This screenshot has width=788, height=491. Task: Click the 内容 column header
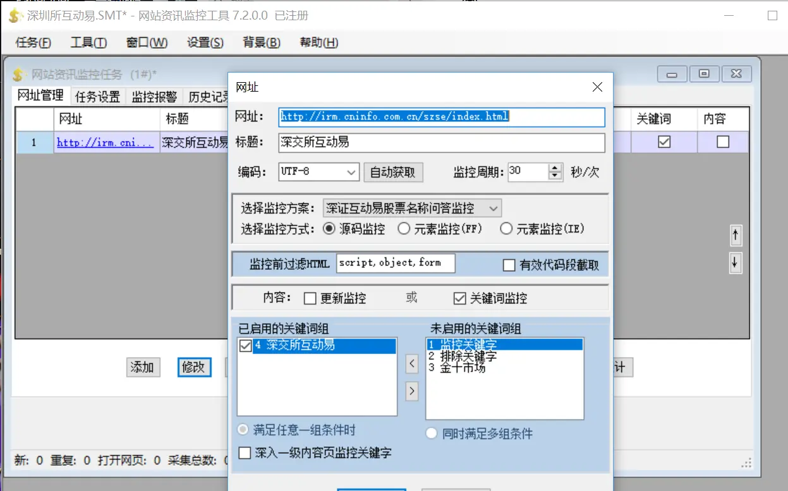pos(723,119)
